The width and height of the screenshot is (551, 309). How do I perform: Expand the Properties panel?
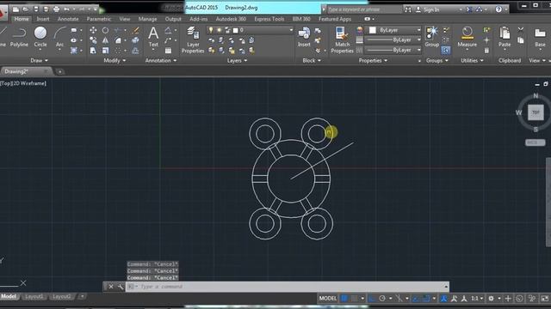coord(373,61)
